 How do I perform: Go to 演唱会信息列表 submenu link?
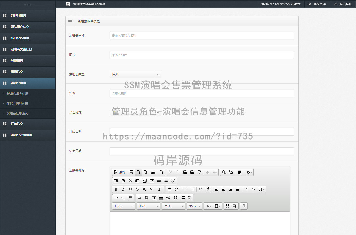17,104
